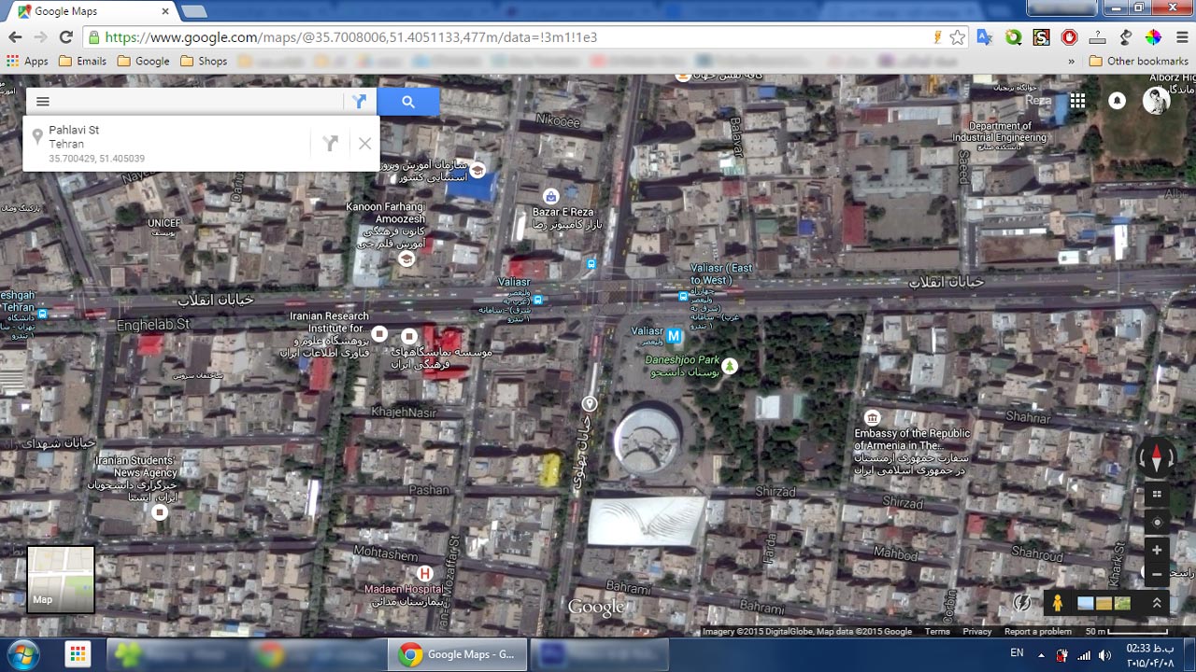1196x672 pixels.
Task: Click the Pahlavi St title in the card
Action: point(74,131)
